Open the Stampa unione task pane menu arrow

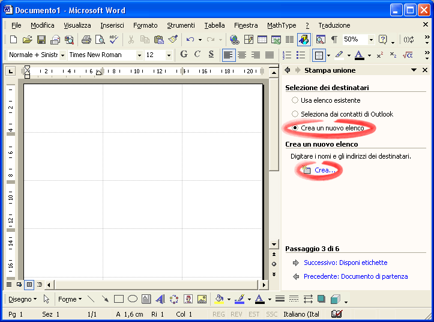(x=414, y=70)
